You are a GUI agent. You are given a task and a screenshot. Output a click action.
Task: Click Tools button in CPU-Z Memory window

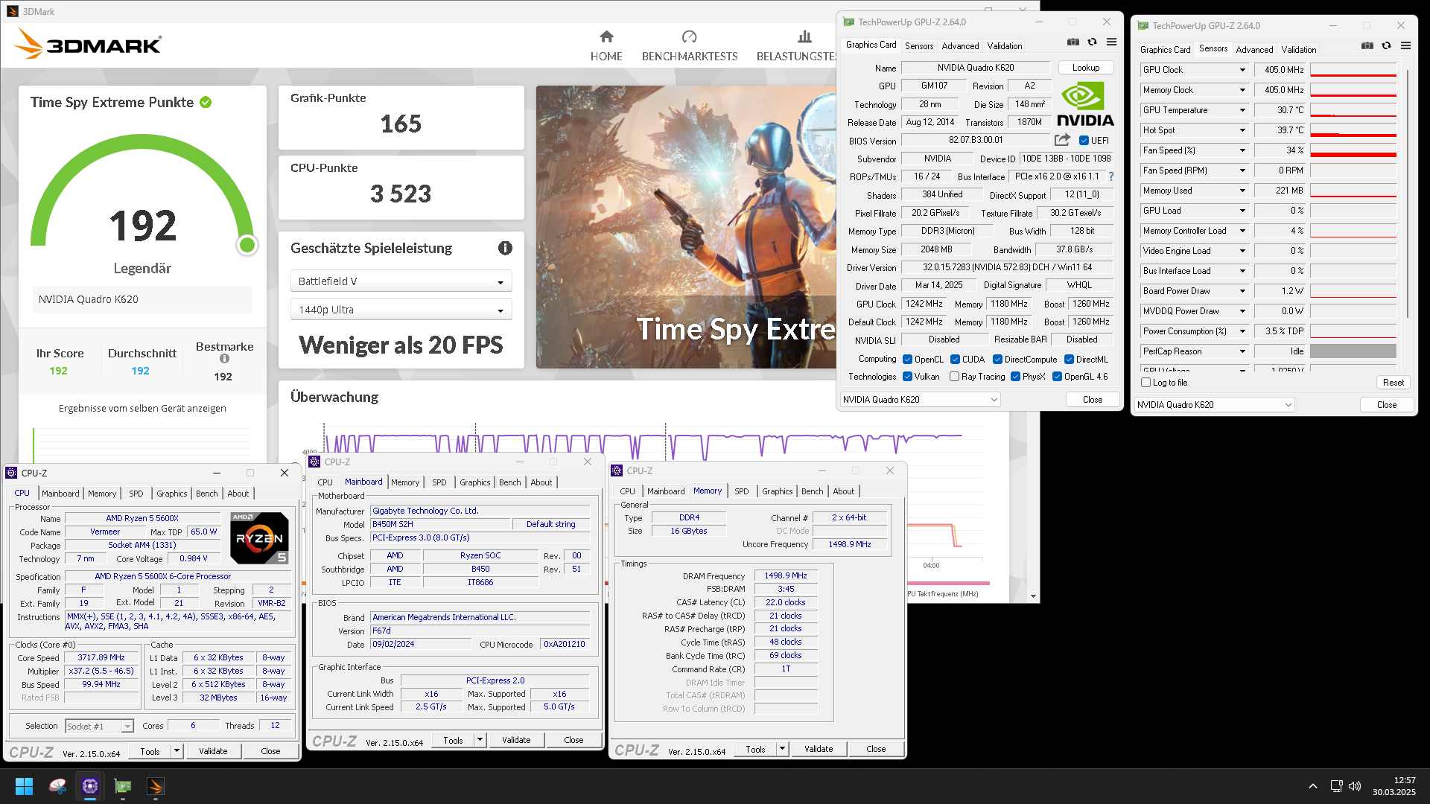click(x=755, y=749)
